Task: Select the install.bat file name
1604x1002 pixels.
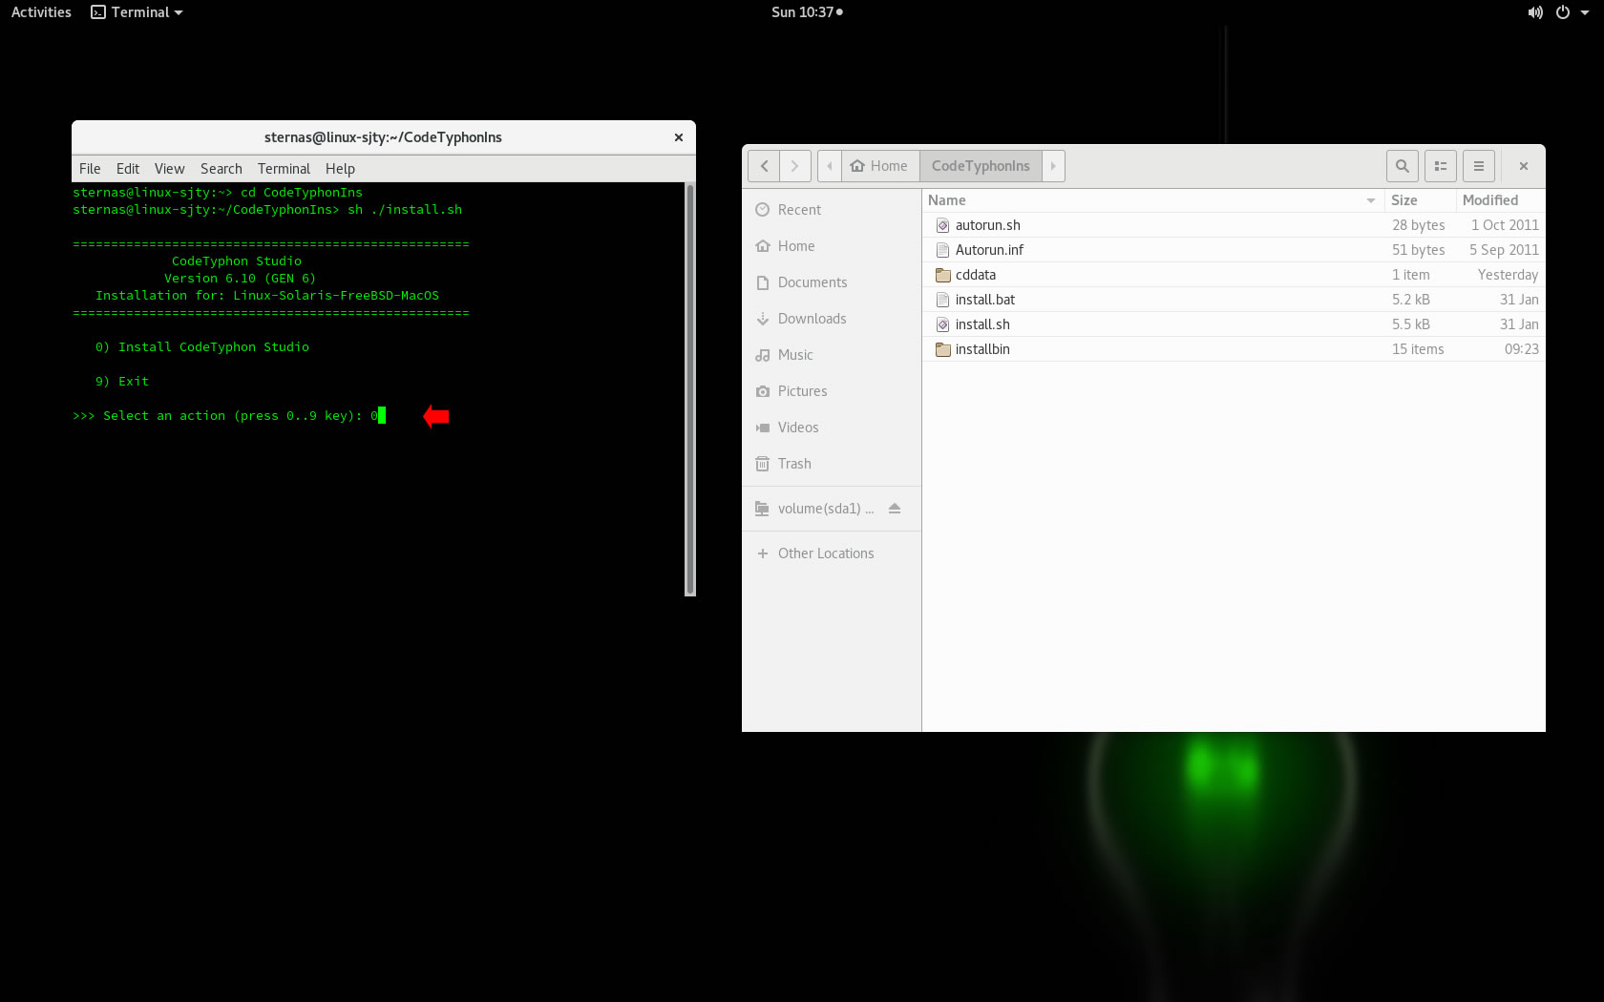Action: (985, 300)
